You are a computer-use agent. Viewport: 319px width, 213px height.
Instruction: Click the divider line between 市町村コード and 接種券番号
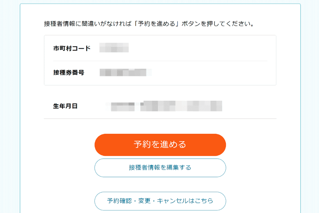(x=160, y=61)
